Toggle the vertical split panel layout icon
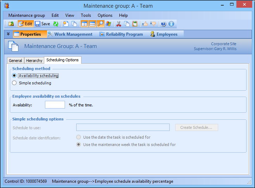This screenshot has width=255, height=188. (84, 24)
